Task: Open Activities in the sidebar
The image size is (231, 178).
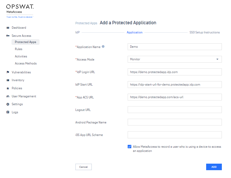Action: coord(21,56)
